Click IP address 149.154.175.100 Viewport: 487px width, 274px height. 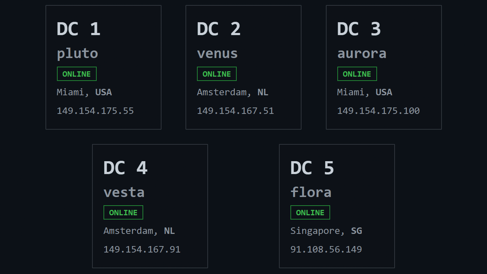(x=378, y=111)
